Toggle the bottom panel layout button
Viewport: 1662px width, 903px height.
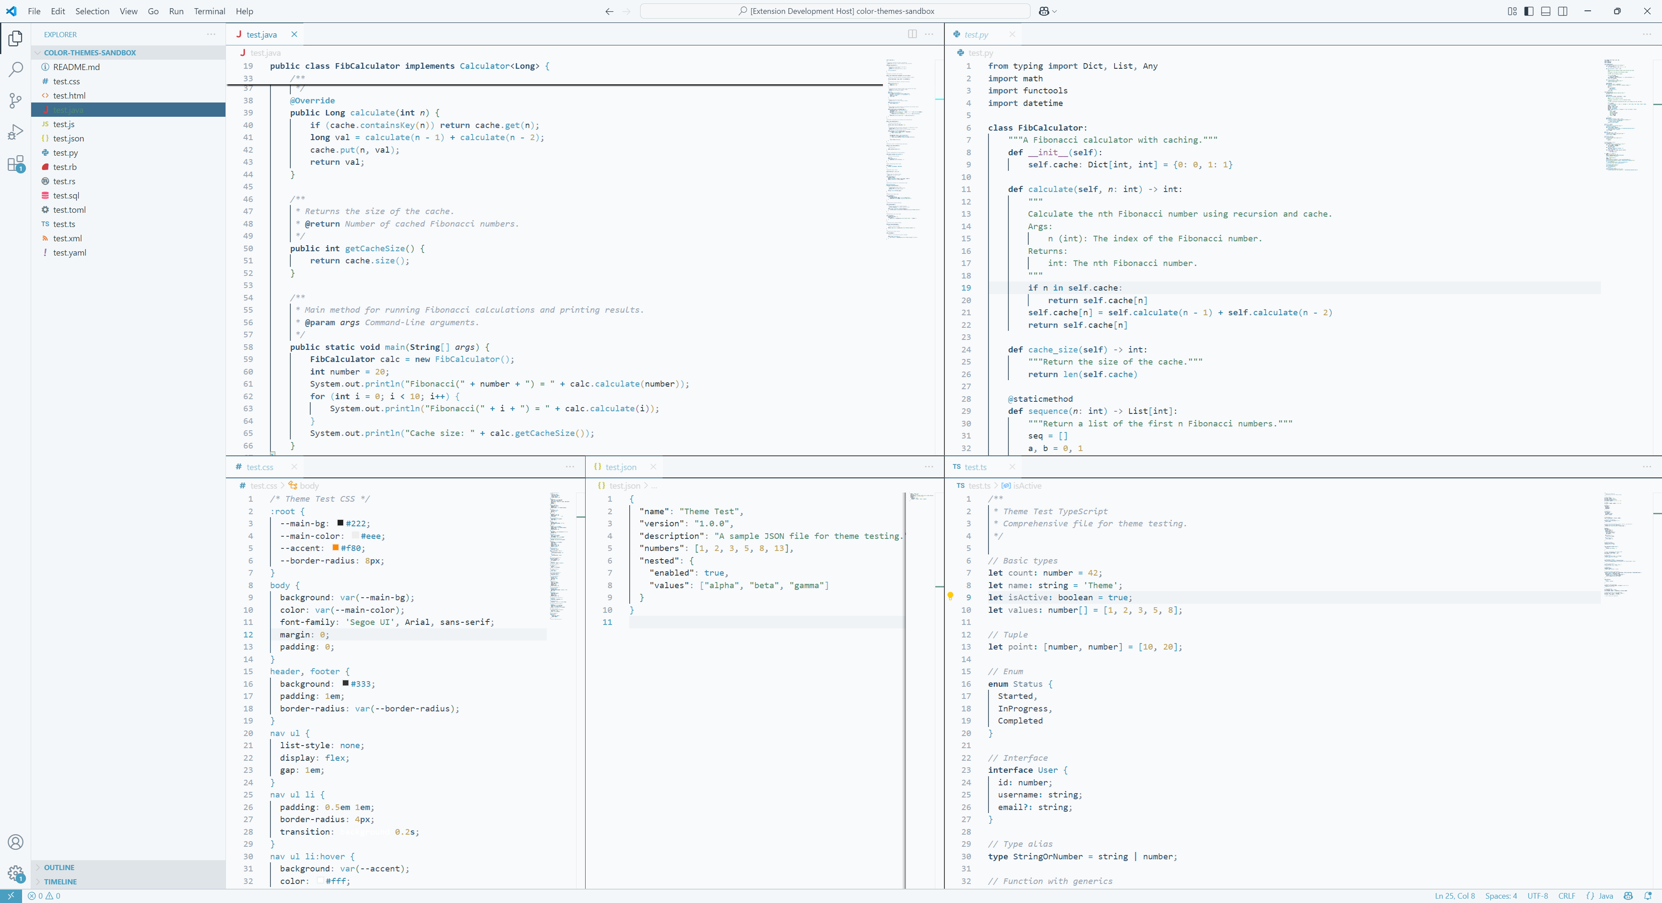click(1545, 11)
